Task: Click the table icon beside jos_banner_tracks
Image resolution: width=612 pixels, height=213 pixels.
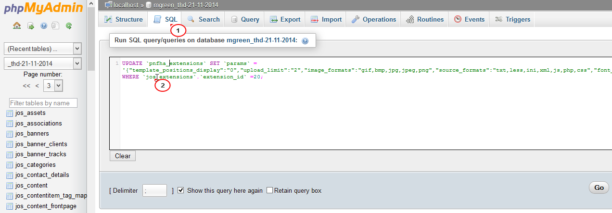Action: click(10, 154)
